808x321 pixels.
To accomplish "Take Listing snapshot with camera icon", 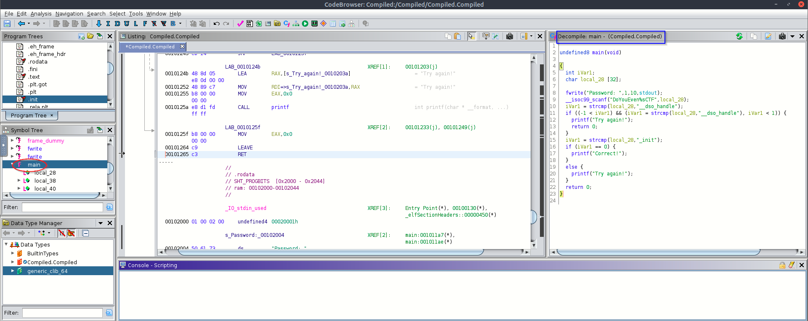I will point(510,36).
